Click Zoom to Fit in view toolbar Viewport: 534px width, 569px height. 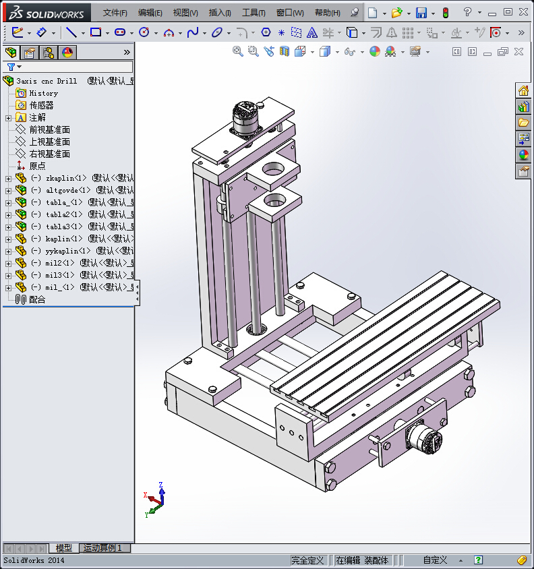pyautogui.click(x=238, y=51)
